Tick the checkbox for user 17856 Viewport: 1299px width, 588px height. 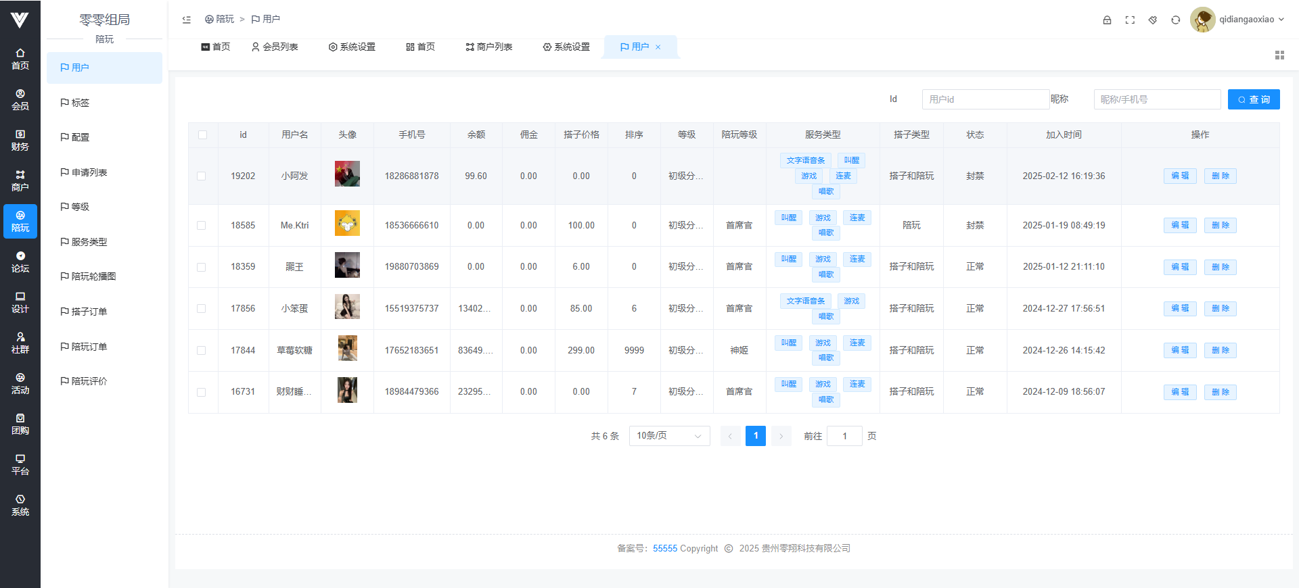[x=202, y=309]
